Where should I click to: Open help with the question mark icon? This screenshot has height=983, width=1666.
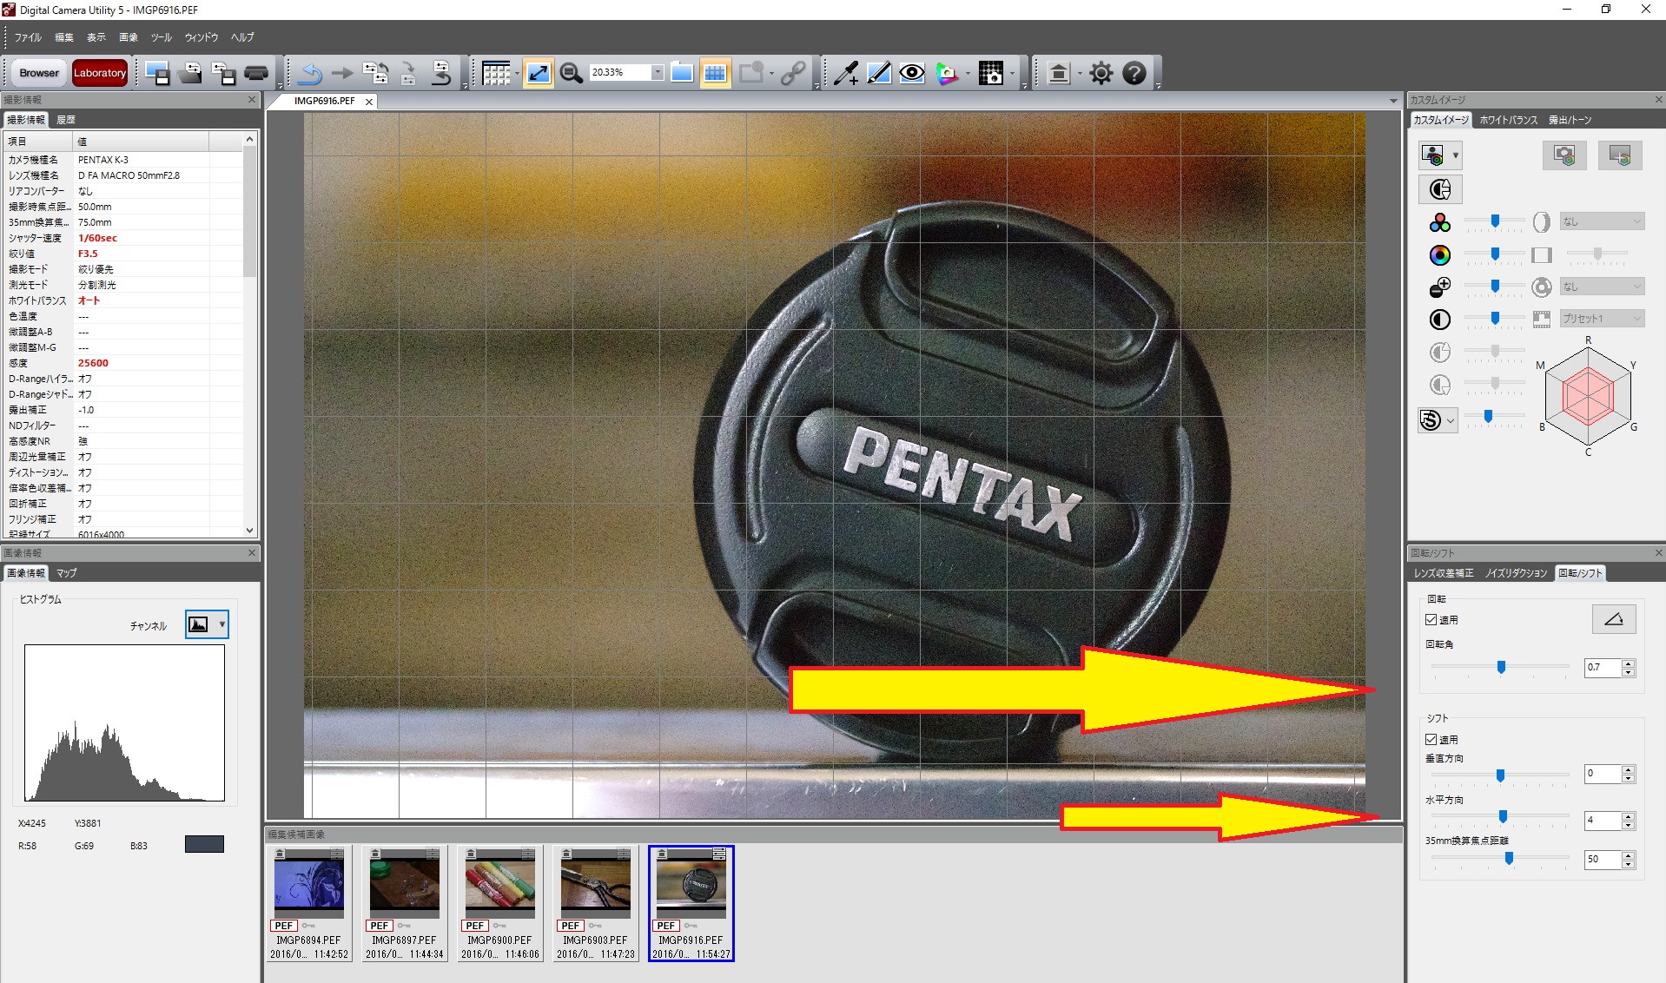pyautogui.click(x=1134, y=73)
